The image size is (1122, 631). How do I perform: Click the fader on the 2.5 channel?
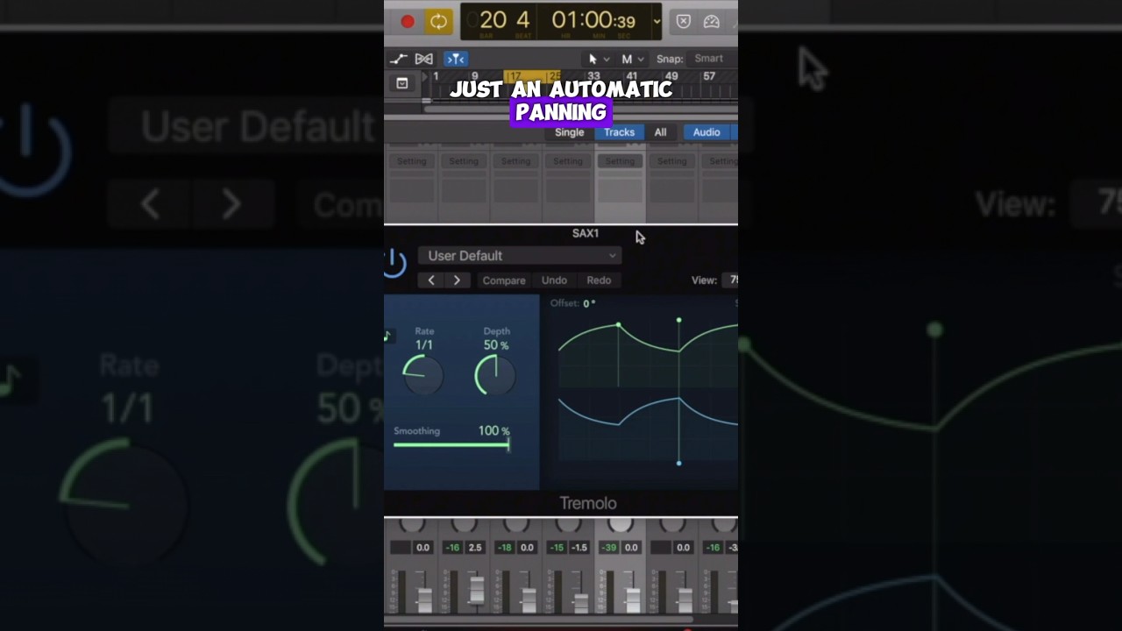477,590
